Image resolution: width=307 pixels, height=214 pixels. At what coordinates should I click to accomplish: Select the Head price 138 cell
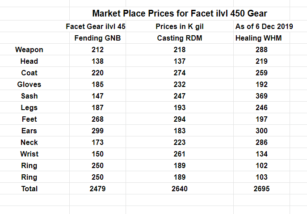click(x=97, y=62)
